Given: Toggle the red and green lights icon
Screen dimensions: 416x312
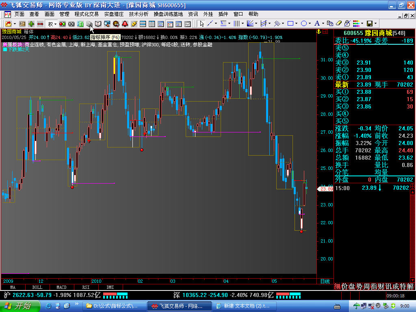Looking at the screenshot, I should (62, 24).
